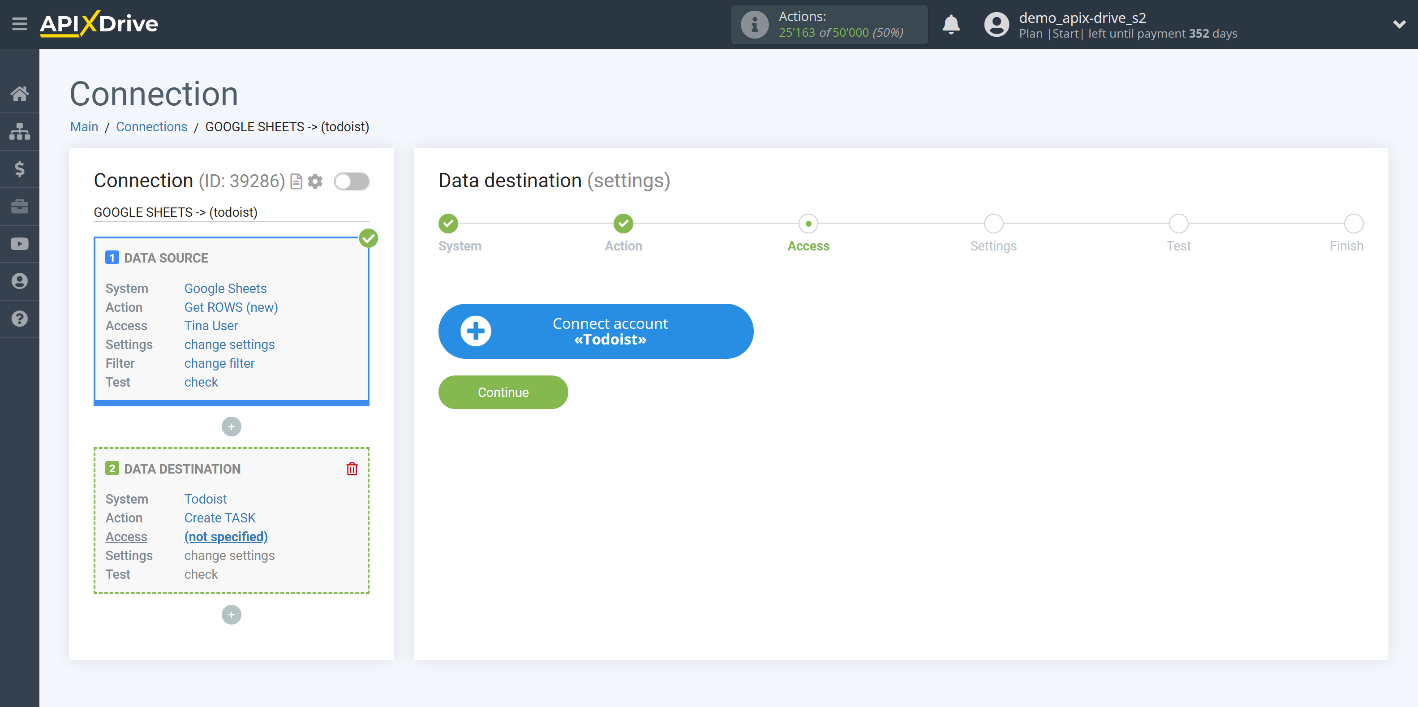Click the Data Destination delete trash icon
Viewport: 1418px width, 707px height.
[x=352, y=468]
